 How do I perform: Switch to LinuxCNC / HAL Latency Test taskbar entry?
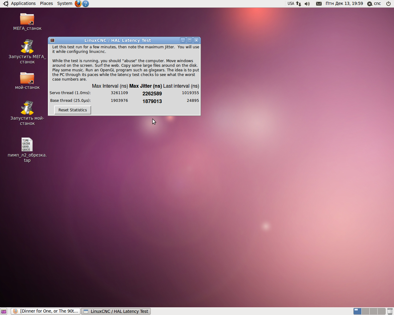pos(116,311)
